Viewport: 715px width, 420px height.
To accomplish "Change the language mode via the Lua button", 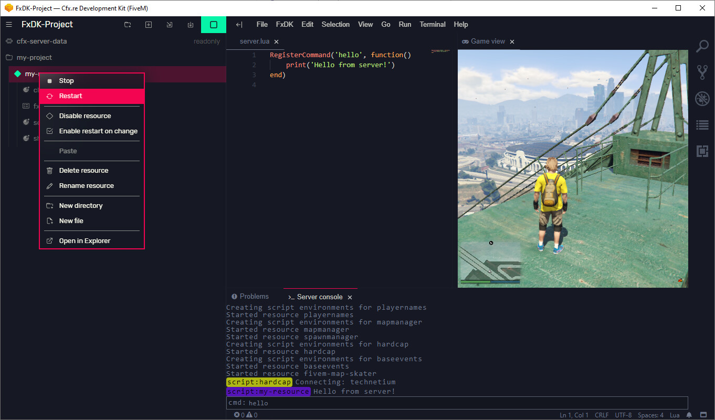I will click(675, 415).
